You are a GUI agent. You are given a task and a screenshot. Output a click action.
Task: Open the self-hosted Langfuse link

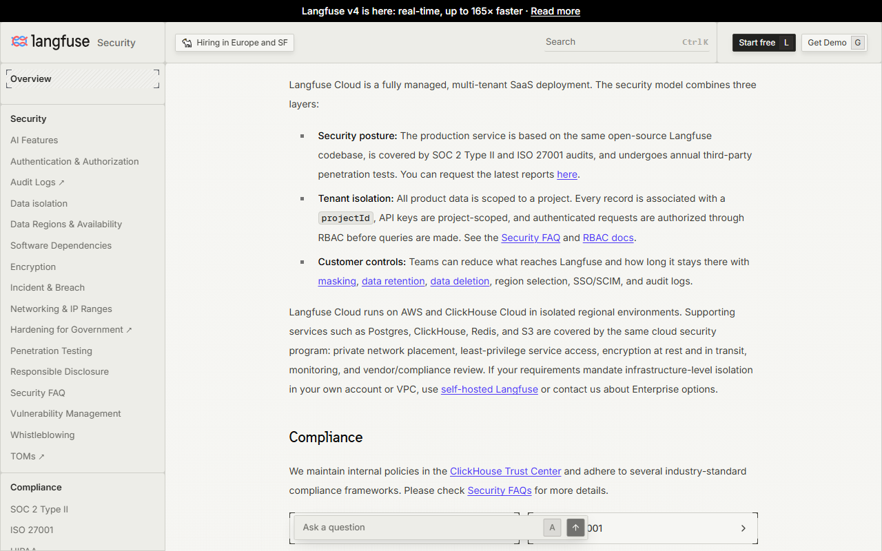tap(489, 389)
